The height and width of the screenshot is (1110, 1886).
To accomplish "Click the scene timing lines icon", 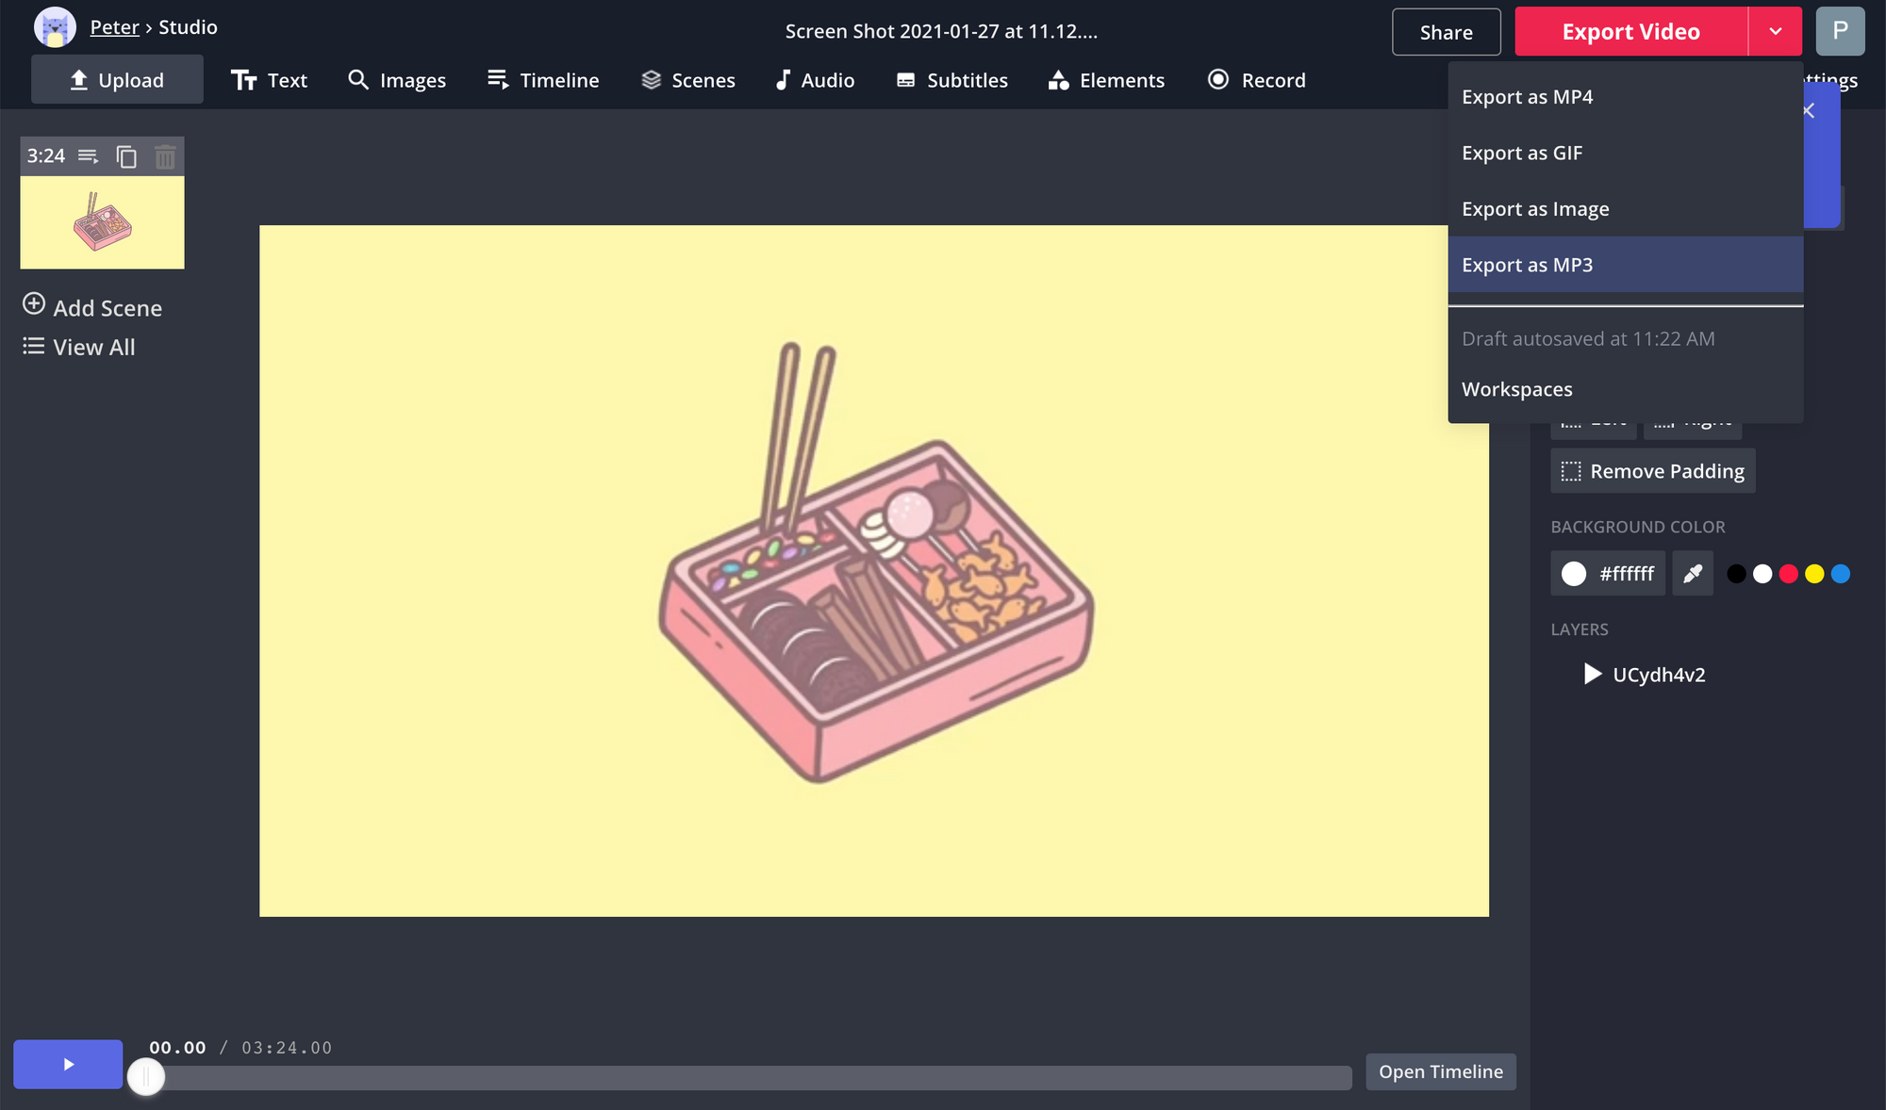I will (89, 156).
